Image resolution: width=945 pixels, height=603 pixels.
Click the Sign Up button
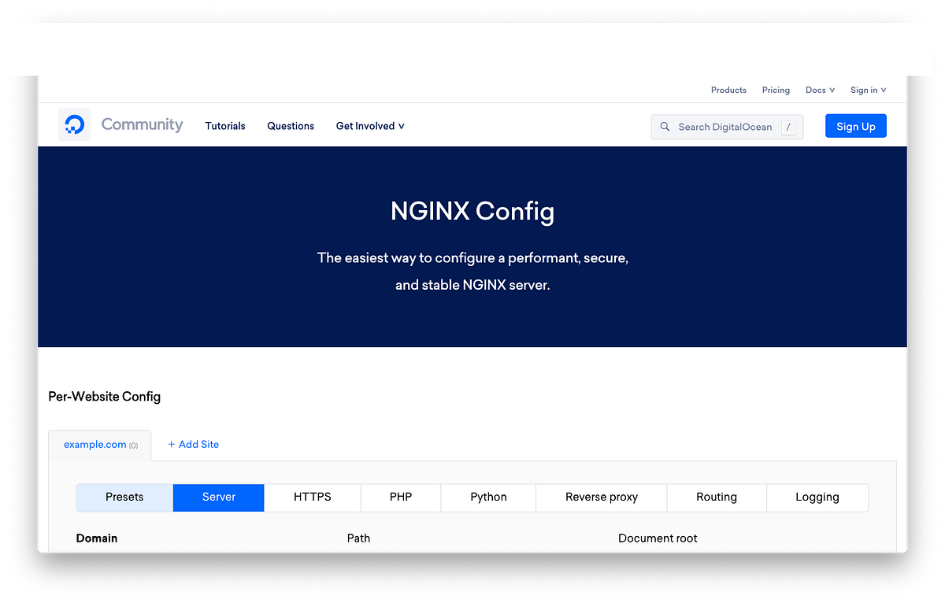[856, 126]
